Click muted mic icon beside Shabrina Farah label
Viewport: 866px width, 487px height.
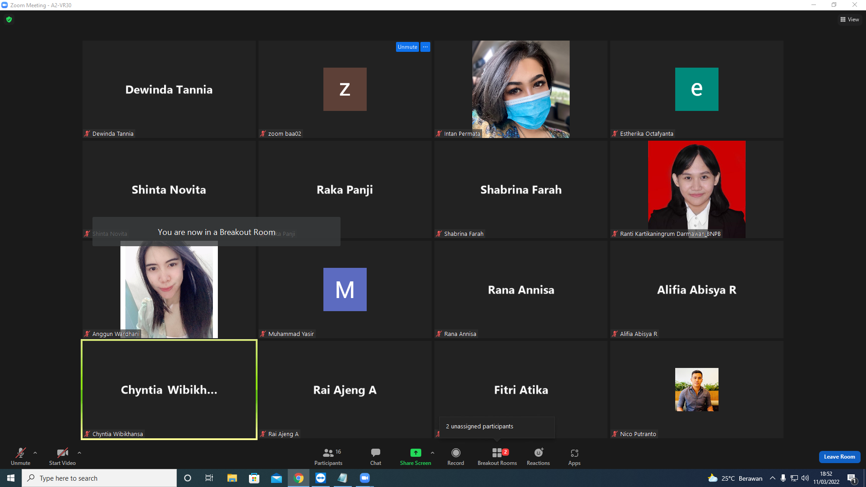439,234
